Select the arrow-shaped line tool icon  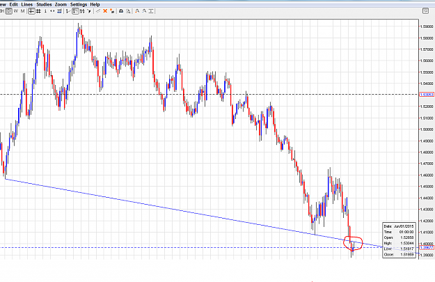tap(89, 11)
